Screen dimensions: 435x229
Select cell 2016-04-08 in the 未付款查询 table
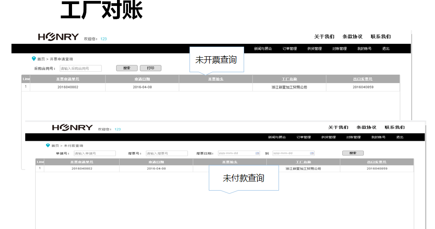(x=156, y=169)
